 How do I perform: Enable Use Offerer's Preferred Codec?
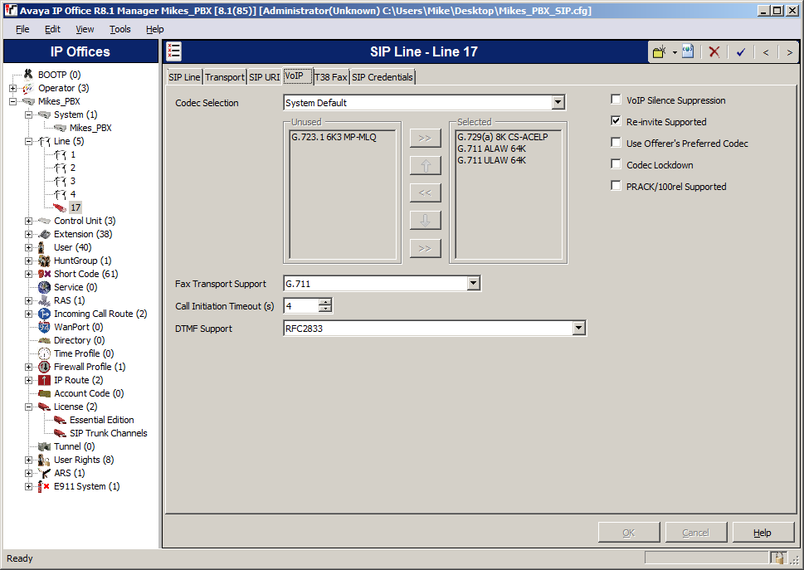(616, 143)
